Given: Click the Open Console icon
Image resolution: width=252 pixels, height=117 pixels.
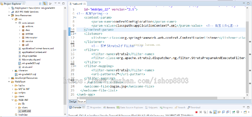Looking at the screenshot, I should tap(245, 112).
